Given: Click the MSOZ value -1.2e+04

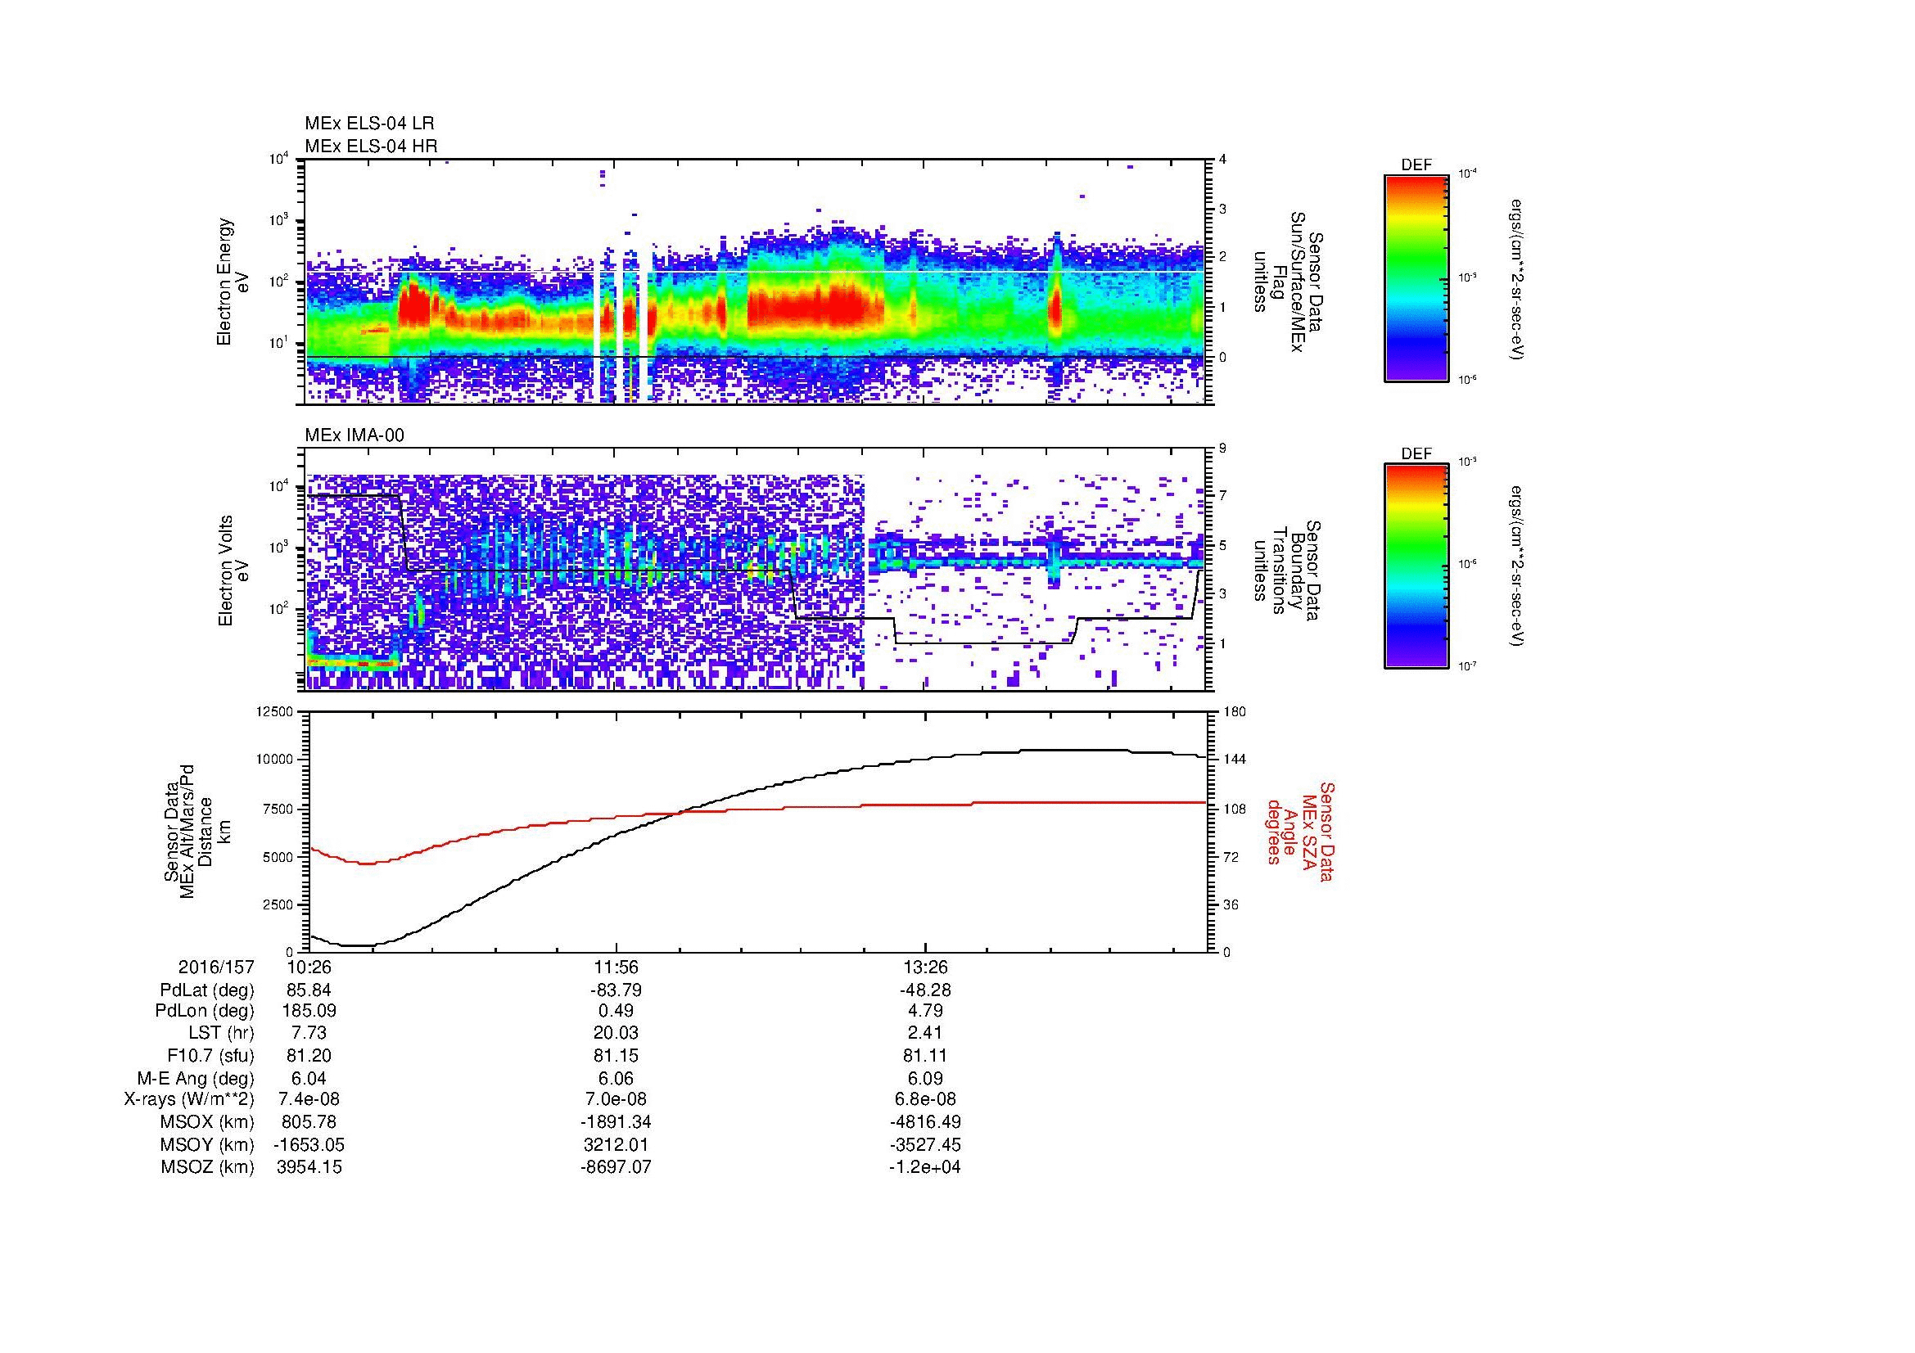Looking at the screenshot, I should click(x=925, y=1167).
